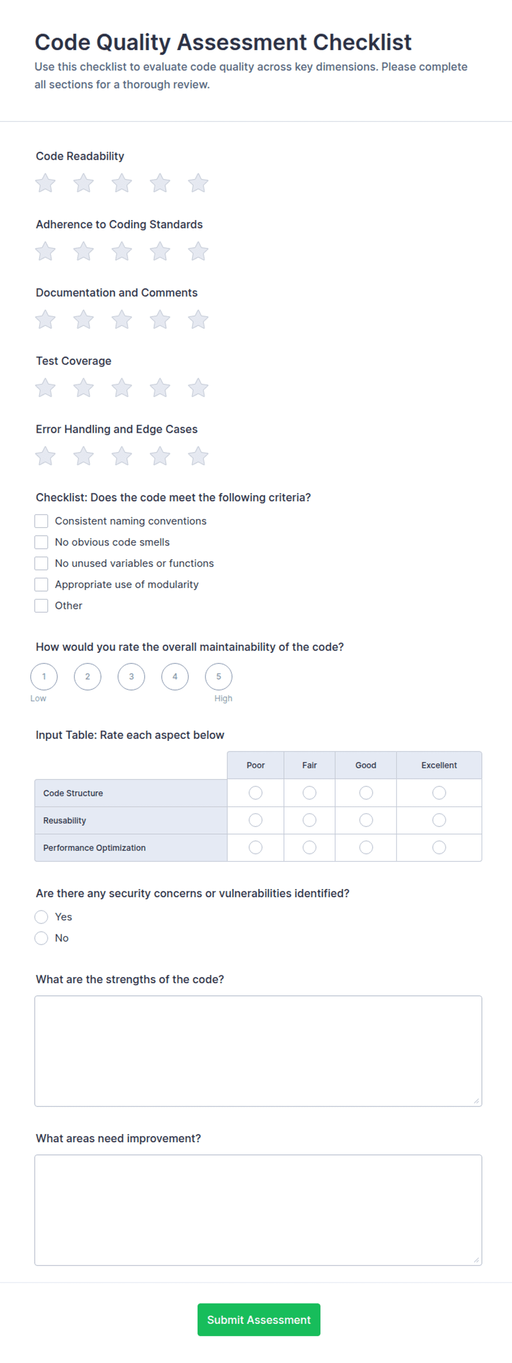Give Error Handling and Edge Cases two stars
This screenshot has height=1363, width=512.
click(84, 456)
